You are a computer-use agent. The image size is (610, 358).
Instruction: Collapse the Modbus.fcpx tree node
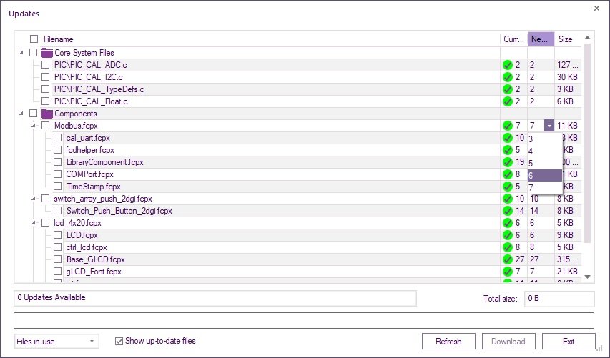tap(33, 126)
